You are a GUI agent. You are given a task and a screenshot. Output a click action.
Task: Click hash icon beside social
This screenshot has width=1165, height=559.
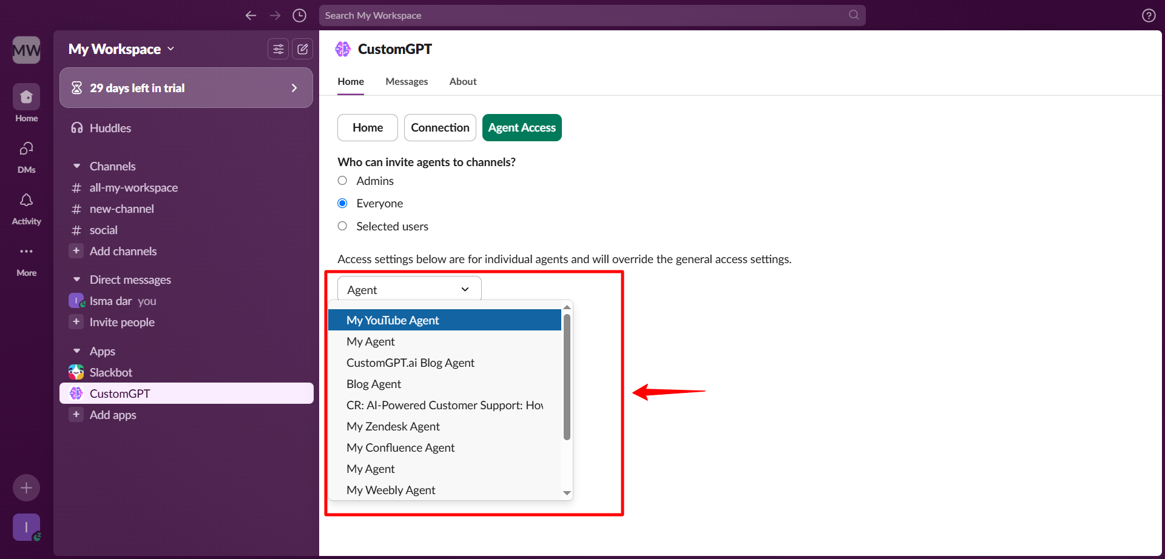coord(76,230)
